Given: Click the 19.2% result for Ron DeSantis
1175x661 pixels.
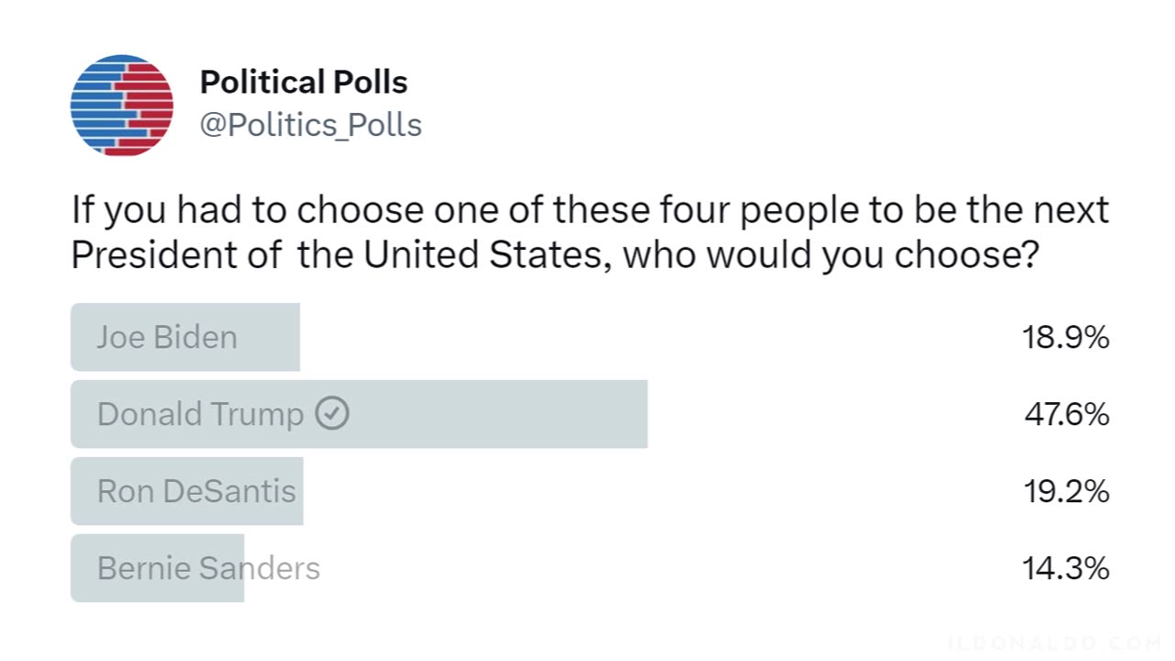Looking at the screenshot, I should (1066, 492).
